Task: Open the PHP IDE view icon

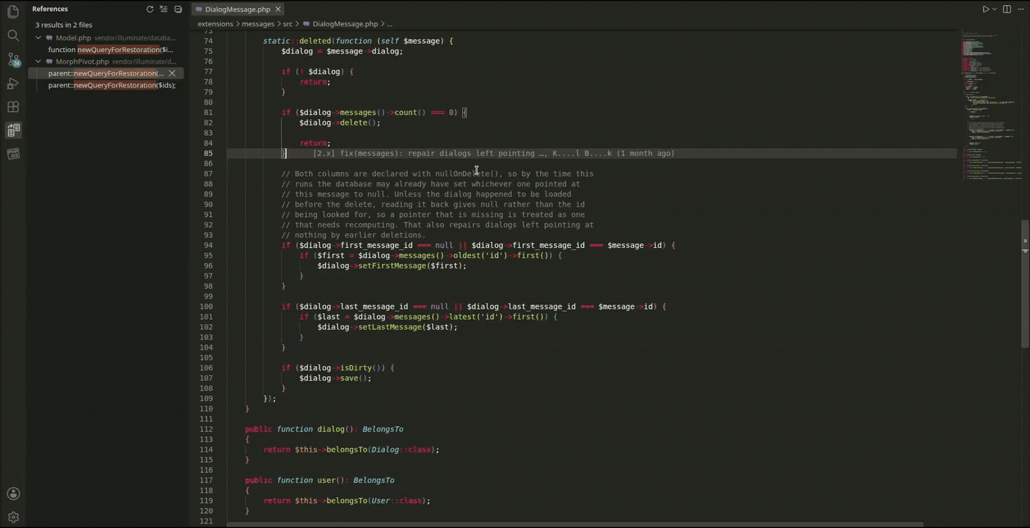Action: coord(12,153)
